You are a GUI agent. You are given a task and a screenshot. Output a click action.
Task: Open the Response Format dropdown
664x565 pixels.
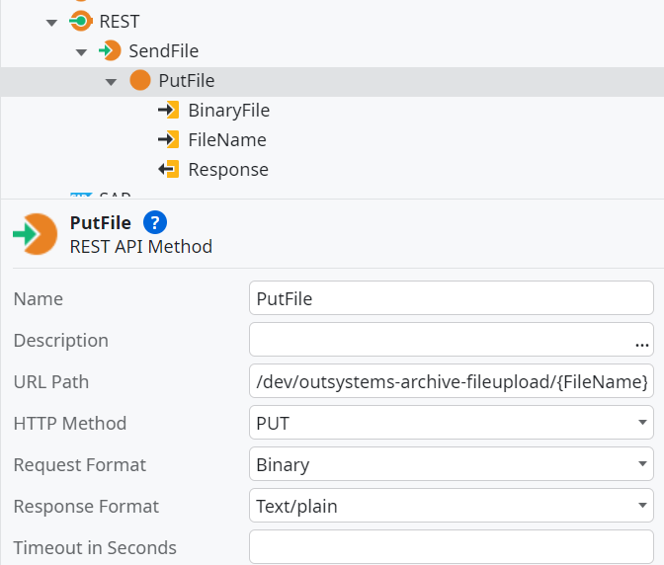(641, 506)
